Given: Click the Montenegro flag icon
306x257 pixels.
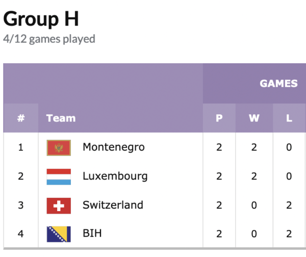Looking at the screenshot, I should (x=59, y=148).
